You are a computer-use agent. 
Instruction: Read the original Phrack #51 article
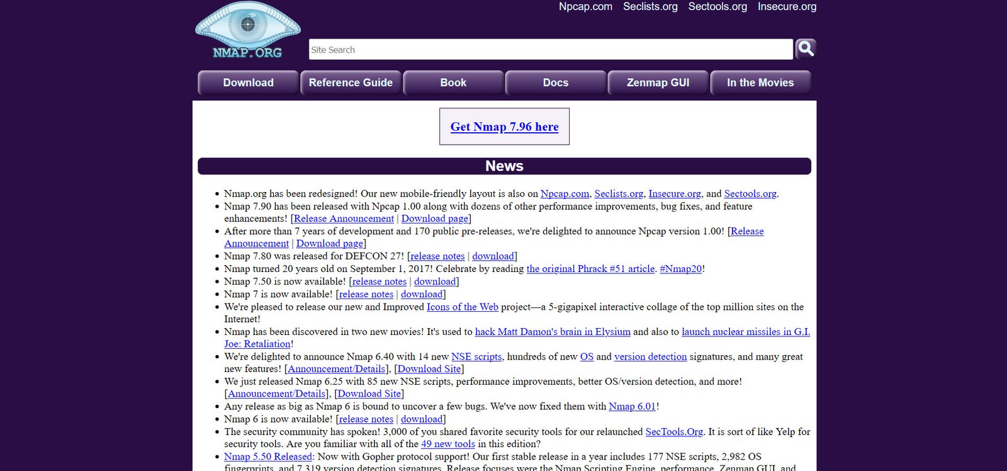(x=590, y=269)
